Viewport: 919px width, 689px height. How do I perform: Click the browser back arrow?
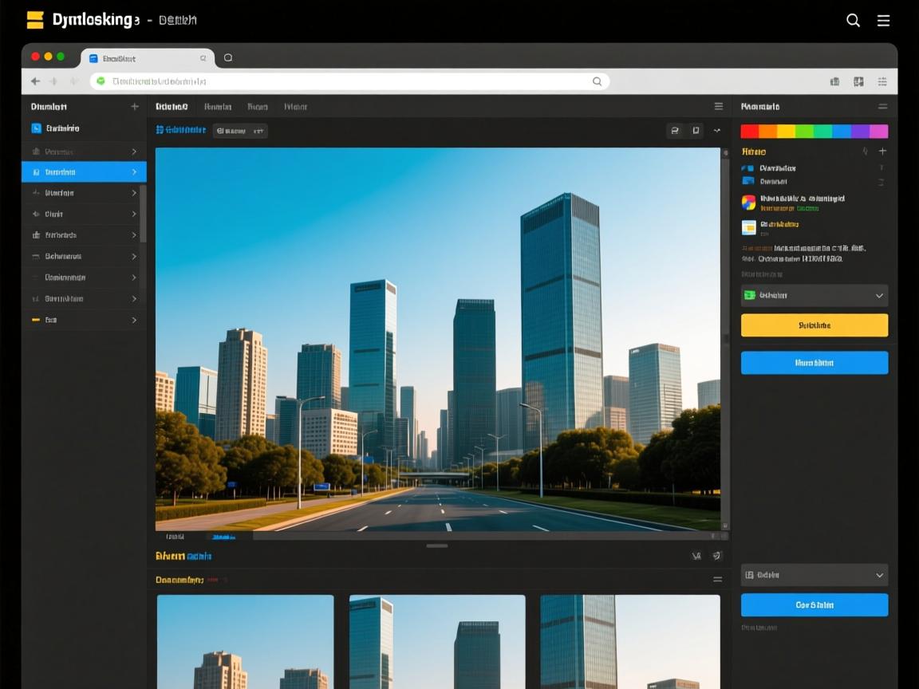coord(35,81)
